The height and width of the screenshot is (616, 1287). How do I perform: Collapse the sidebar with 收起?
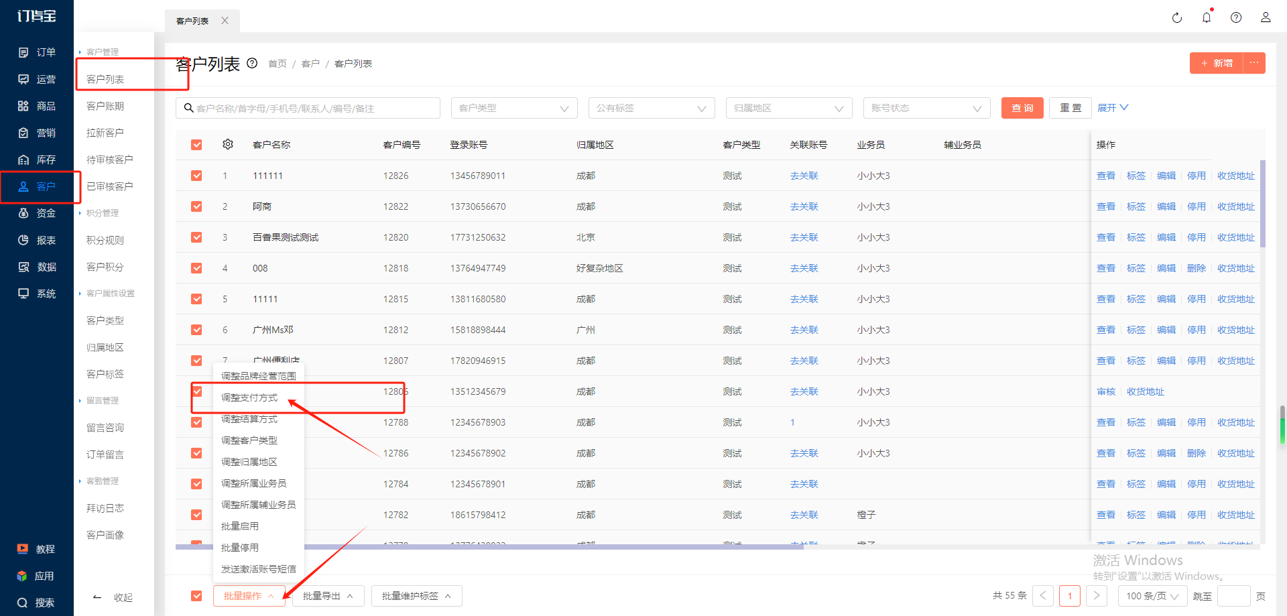coord(113,597)
